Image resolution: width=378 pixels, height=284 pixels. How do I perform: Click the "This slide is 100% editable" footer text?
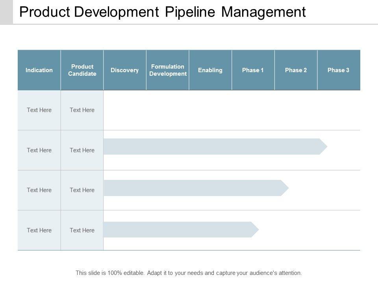point(189,273)
